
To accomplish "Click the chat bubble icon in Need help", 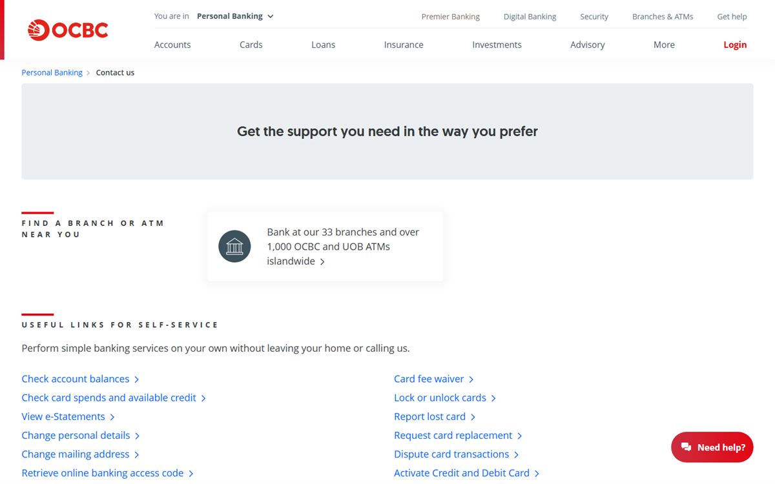I will pos(686,447).
